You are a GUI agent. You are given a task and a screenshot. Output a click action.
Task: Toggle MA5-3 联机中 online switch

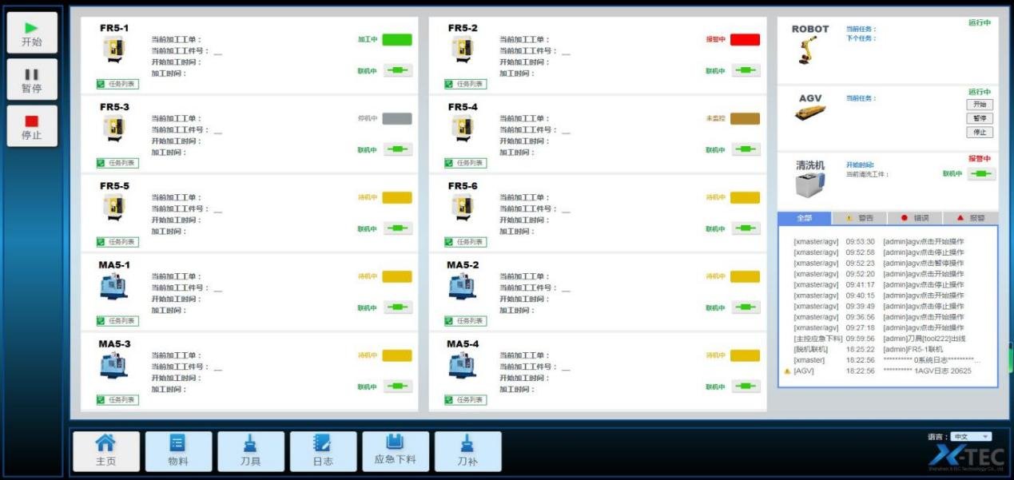coord(398,387)
